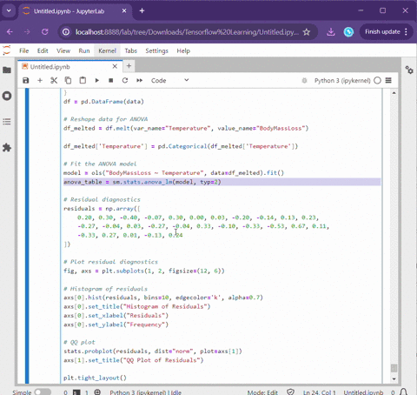Copy the selected cell
Screen dimensions: 417x395
point(68,80)
